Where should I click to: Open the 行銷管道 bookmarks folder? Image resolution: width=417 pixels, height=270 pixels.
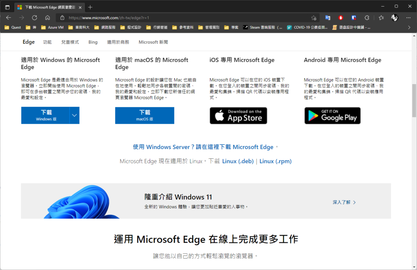pyautogui.click(x=157, y=27)
